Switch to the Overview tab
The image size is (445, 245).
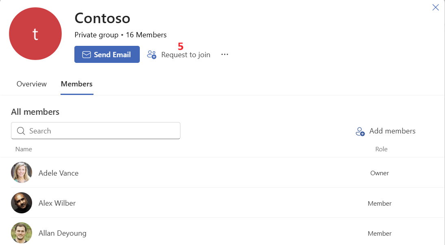(x=32, y=84)
